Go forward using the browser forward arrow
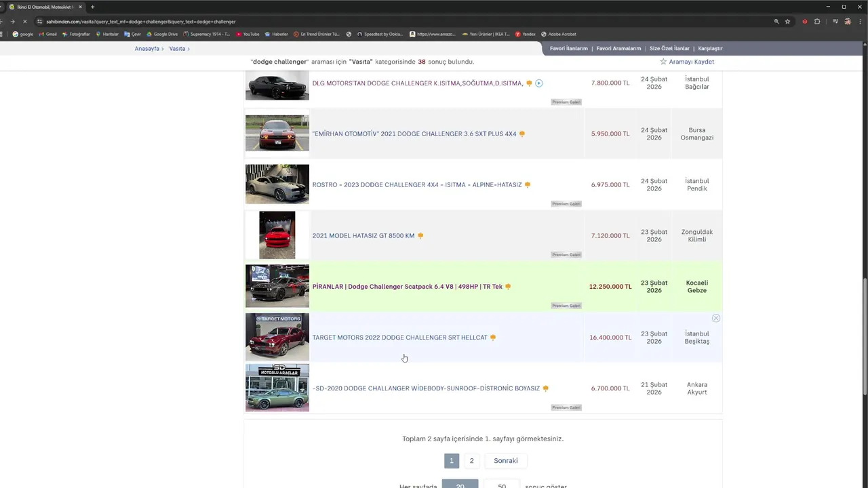The height and width of the screenshot is (488, 868). point(12,21)
